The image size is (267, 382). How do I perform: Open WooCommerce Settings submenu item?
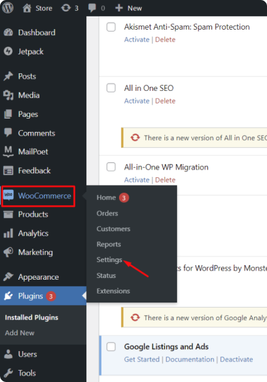pos(110,260)
